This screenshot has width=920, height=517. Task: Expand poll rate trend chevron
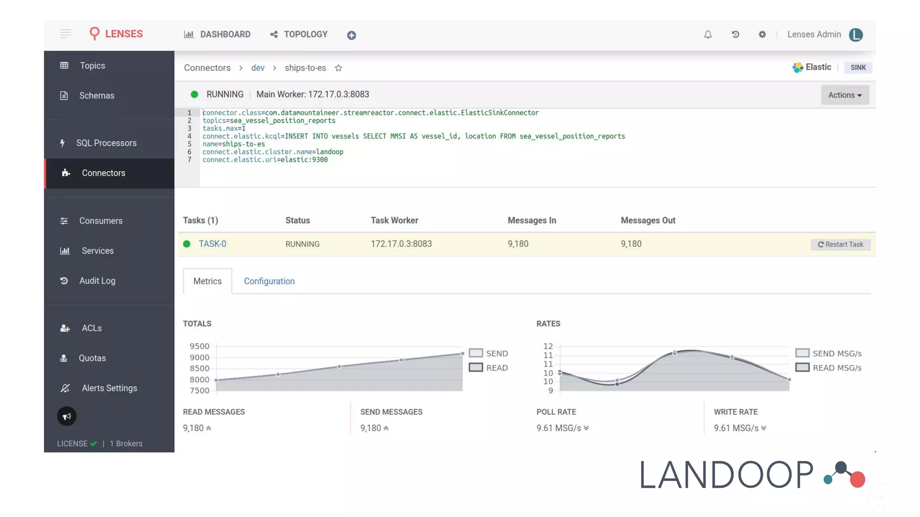coord(586,428)
